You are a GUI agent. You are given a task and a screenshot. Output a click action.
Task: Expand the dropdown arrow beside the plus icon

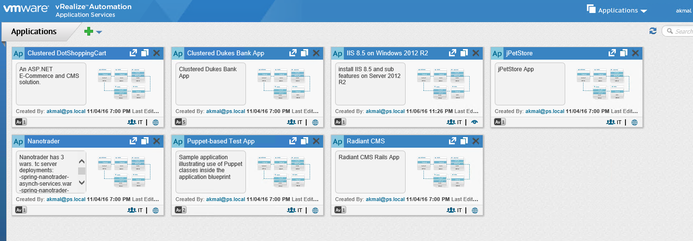coord(99,32)
